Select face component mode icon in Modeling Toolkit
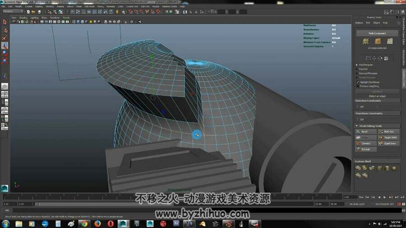This screenshot has height=228, width=406. [x=390, y=41]
